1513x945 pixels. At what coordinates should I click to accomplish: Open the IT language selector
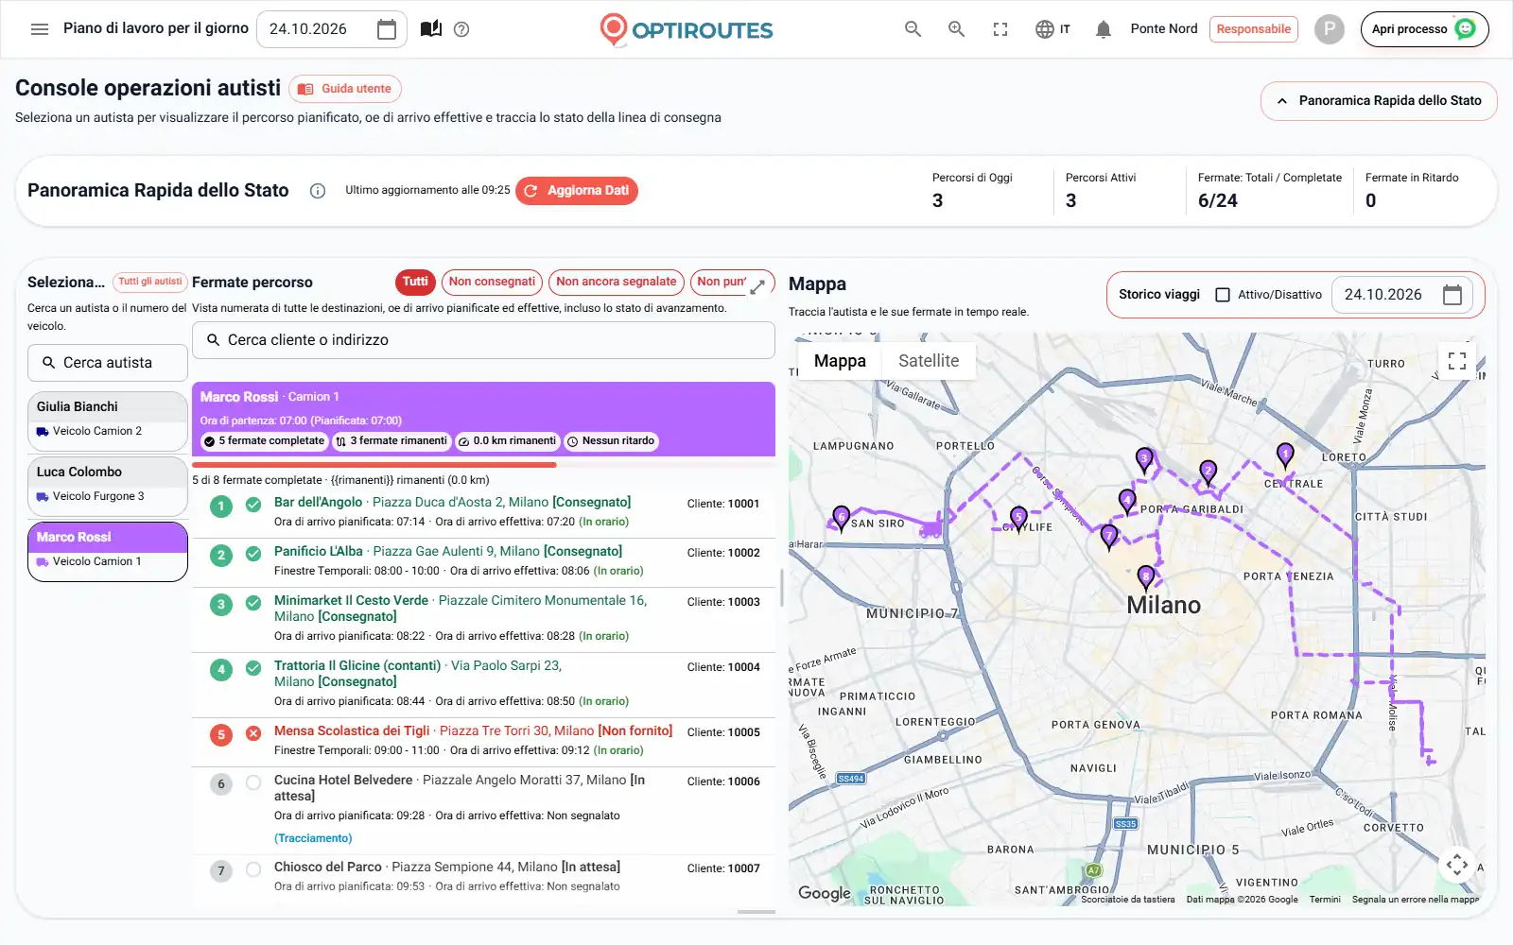click(x=1052, y=29)
